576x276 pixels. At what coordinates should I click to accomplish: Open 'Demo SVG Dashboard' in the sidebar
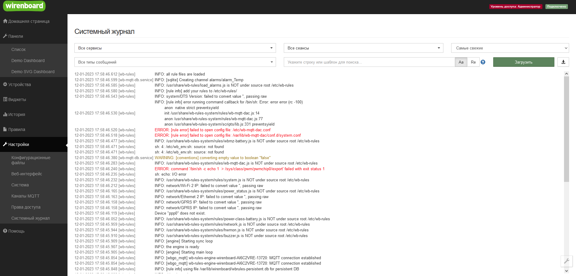tap(33, 72)
